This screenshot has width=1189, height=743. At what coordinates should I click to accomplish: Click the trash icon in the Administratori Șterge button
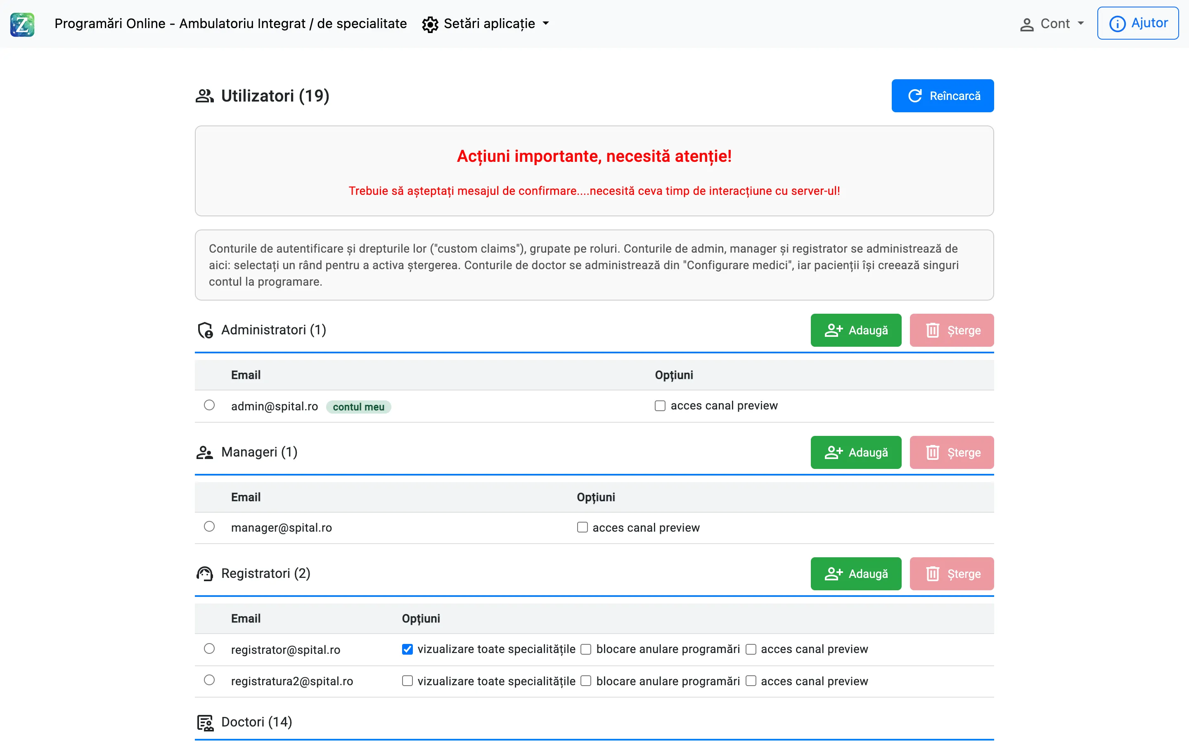click(933, 330)
